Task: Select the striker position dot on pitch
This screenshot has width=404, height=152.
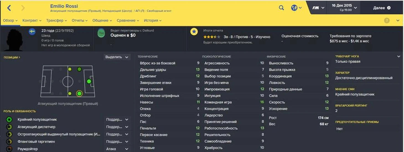Action: click(89, 81)
